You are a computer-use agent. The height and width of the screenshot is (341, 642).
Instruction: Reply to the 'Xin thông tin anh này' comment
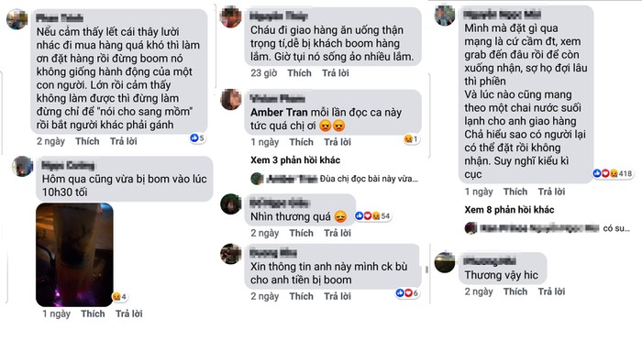338,296
